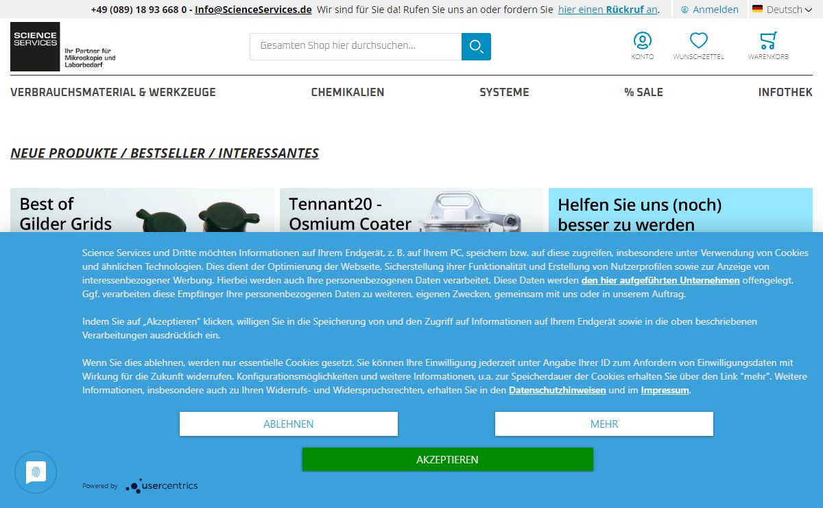Open the Warenkorb cart icon
Viewport: 823px width, 508px height.
point(768,46)
